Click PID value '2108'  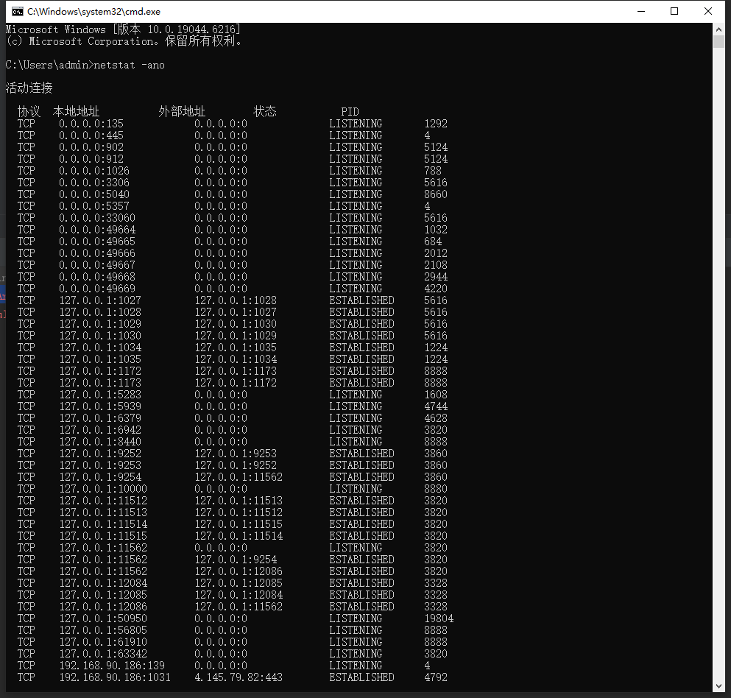(435, 265)
